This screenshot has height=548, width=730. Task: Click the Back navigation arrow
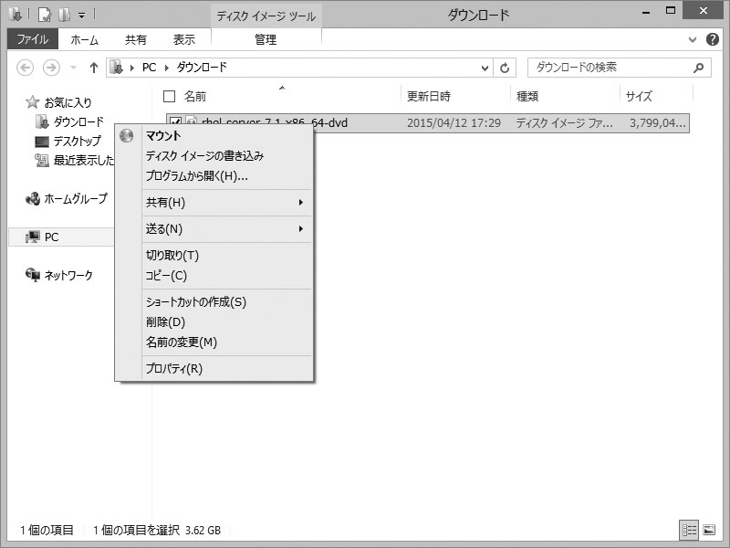pos(26,68)
